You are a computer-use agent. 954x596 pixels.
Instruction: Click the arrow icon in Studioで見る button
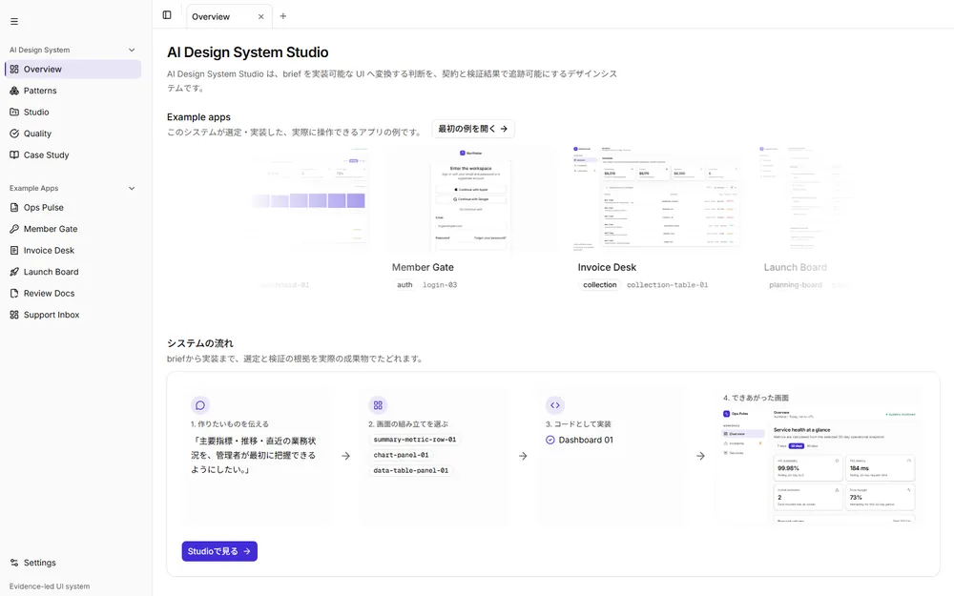pyautogui.click(x=247, y=551)
